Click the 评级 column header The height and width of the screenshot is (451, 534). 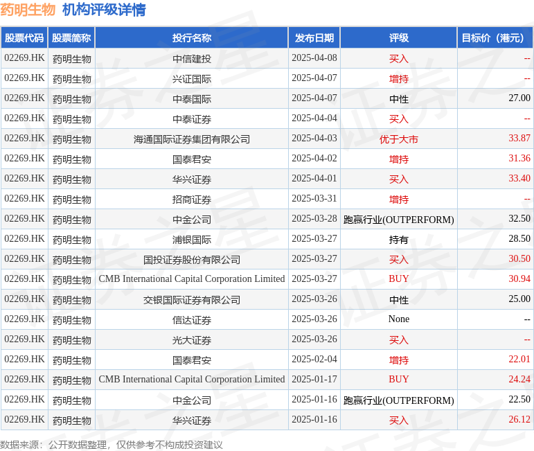coord(399,38)
